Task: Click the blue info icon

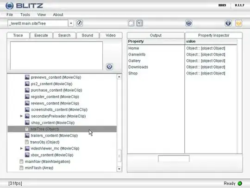Action: [228, 23]
